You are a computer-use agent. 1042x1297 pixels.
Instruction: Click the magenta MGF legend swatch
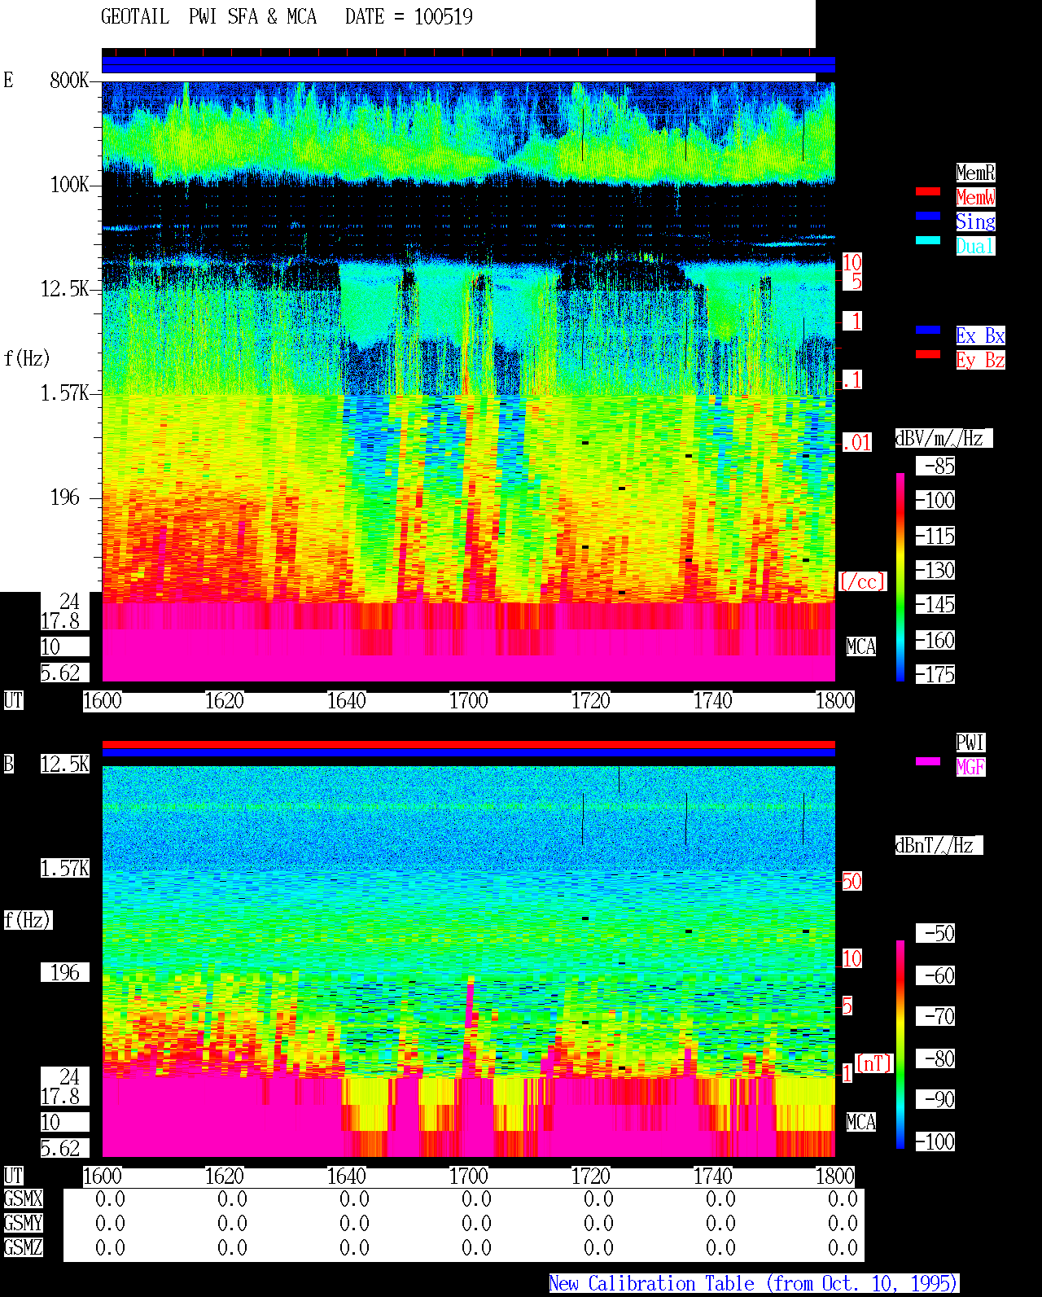928,761
